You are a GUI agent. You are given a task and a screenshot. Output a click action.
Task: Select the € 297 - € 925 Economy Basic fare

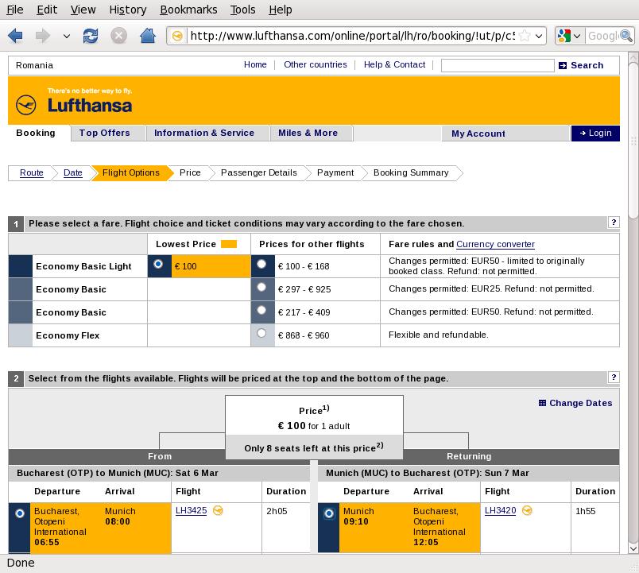[261, 288]
